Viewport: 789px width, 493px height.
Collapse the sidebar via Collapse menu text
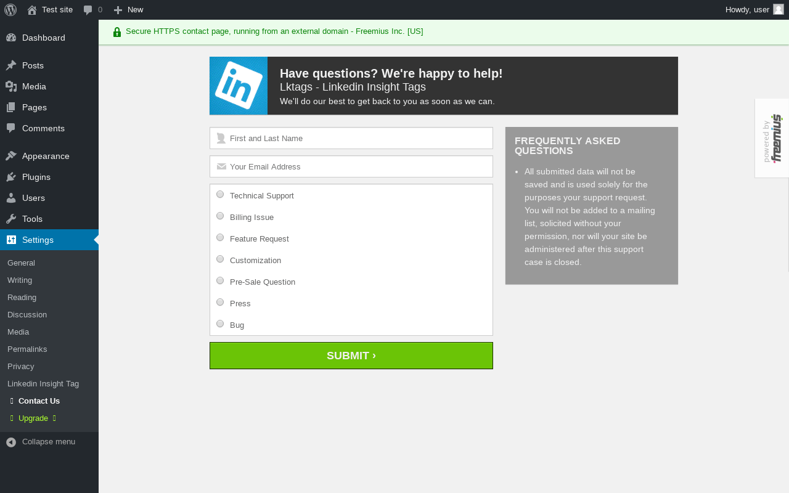pos(49,442)
